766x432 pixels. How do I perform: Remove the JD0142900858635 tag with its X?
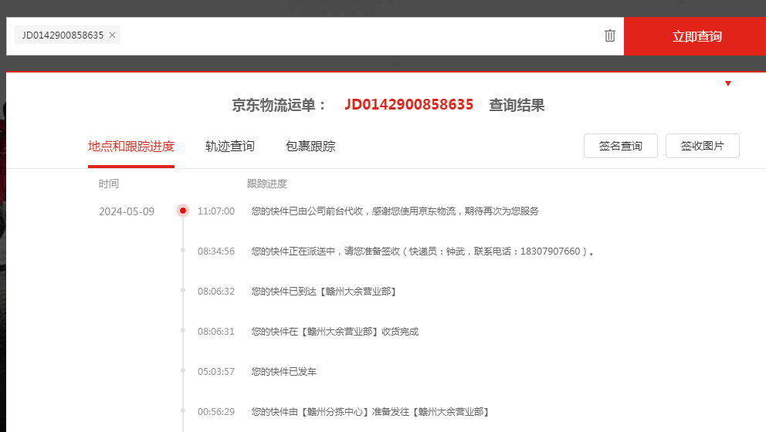coord(113,35)
